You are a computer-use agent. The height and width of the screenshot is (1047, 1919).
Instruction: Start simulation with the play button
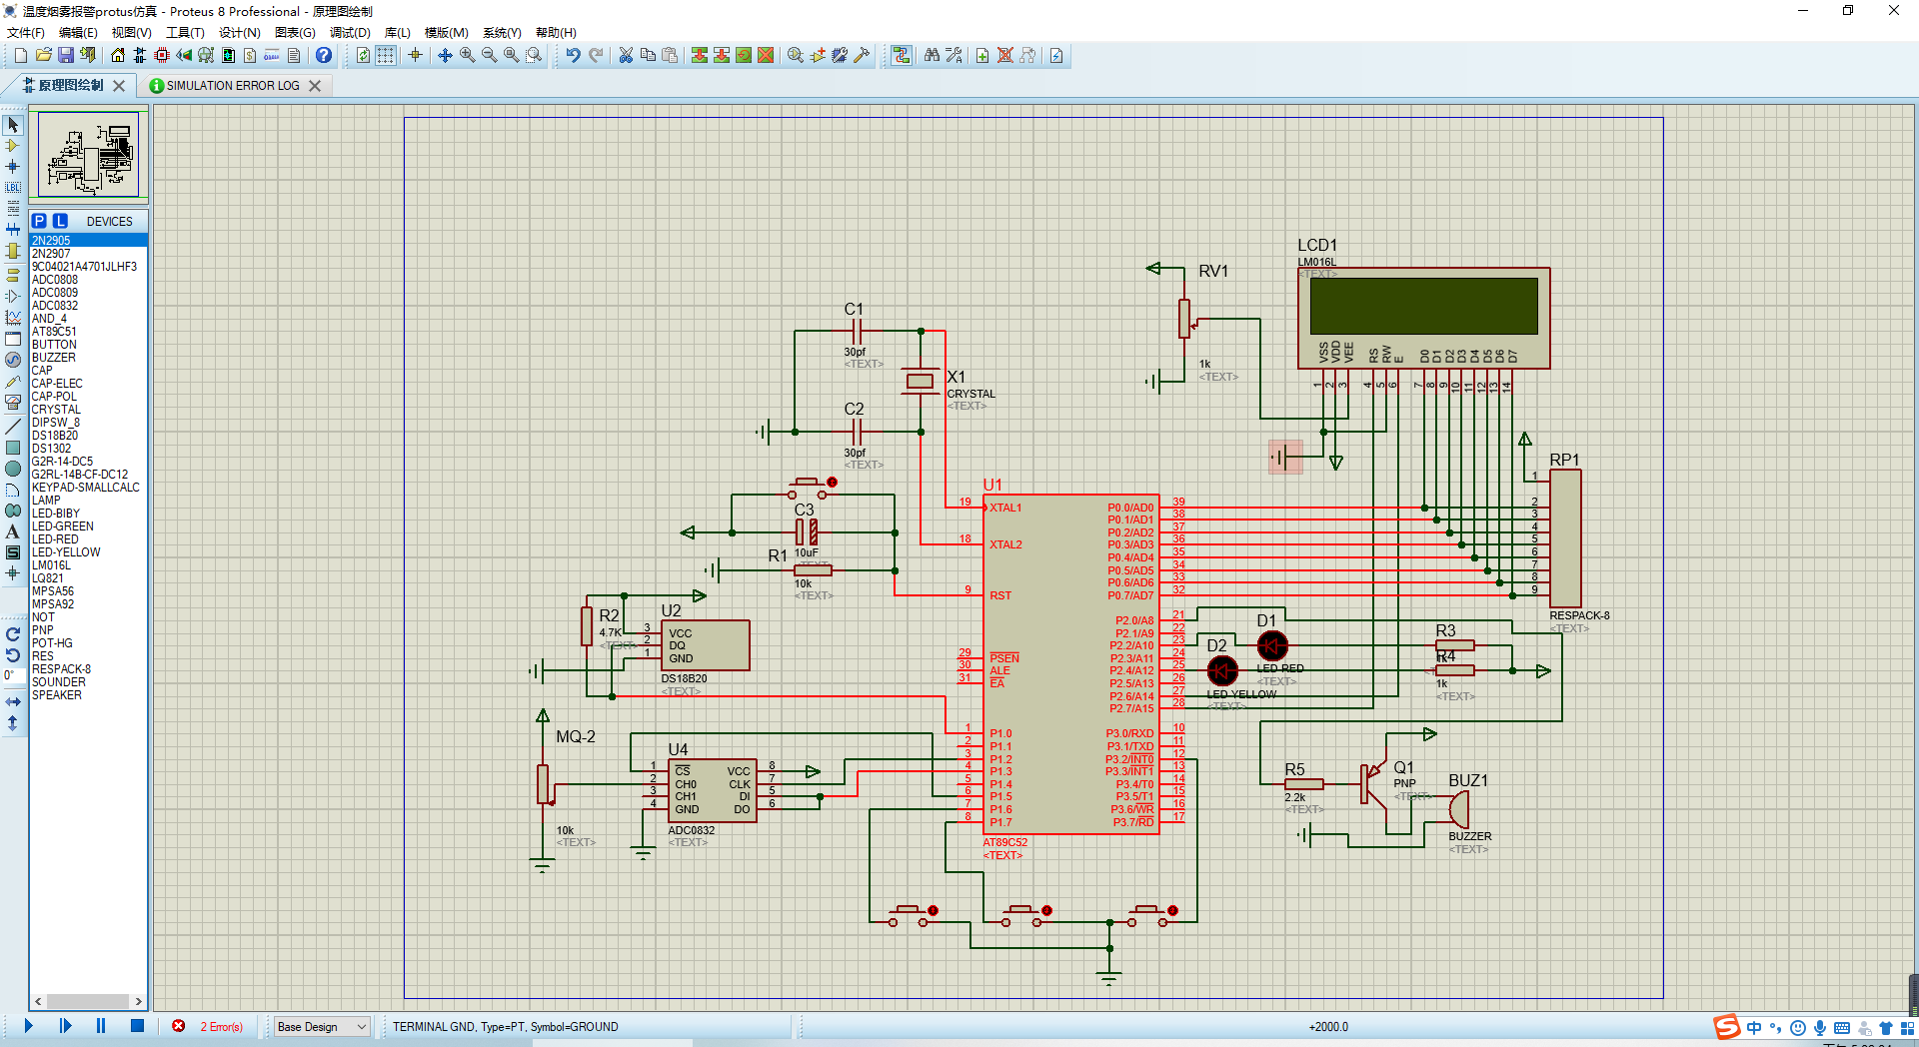[29, 1025]
